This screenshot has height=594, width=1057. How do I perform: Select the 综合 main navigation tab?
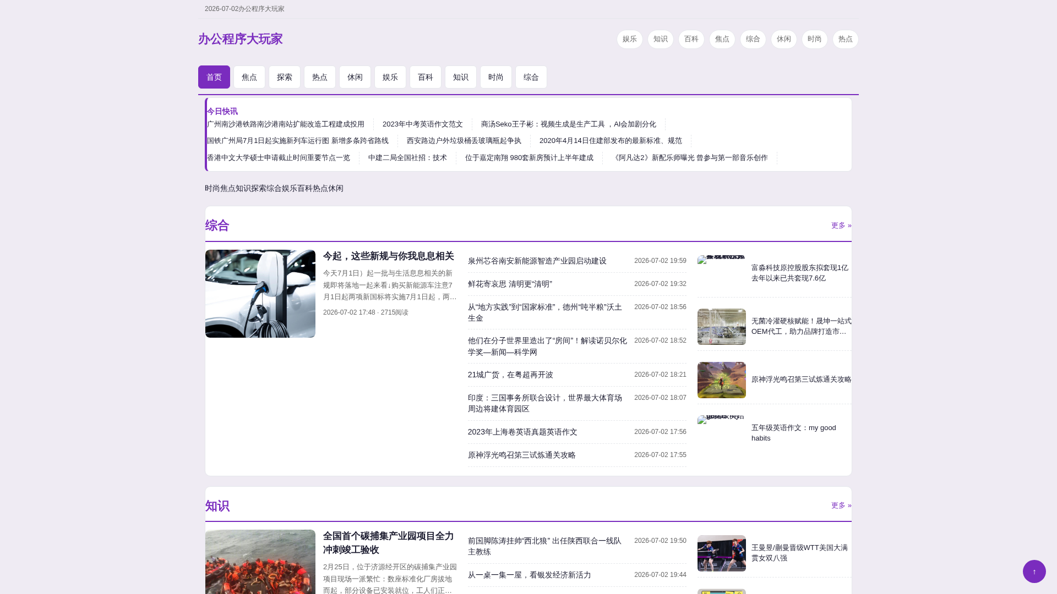pyautogui.click(x=531, y=77)
